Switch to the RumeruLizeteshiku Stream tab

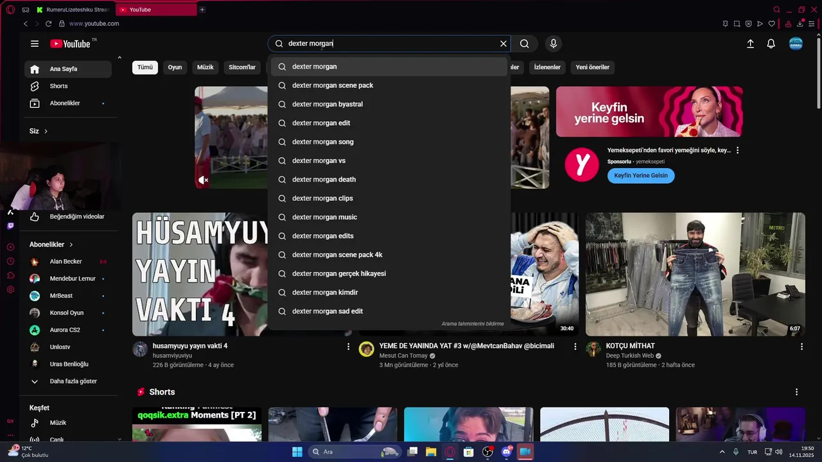73,10
